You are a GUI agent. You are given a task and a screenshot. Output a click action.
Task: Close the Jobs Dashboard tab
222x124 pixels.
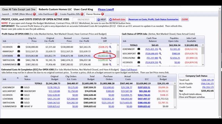pos(56,14)
